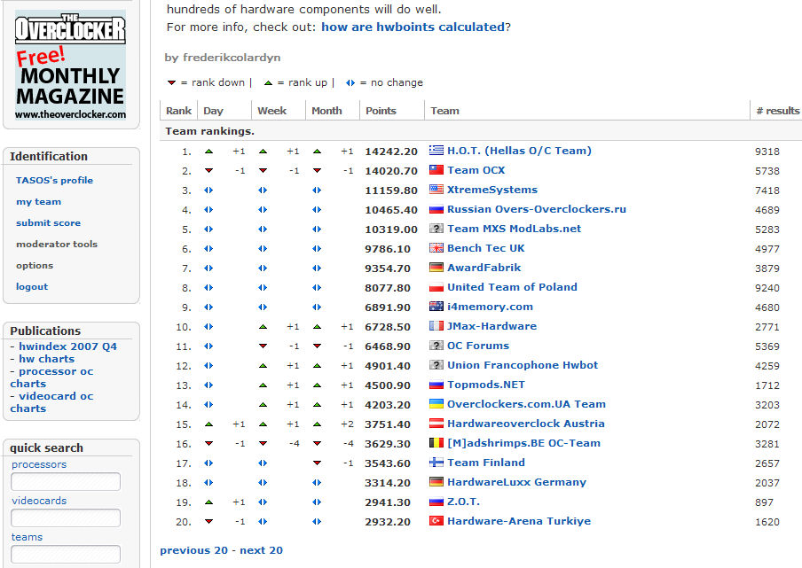Go to the previous 20 teams
802x568 pixels.
click(x=194, y=550)
